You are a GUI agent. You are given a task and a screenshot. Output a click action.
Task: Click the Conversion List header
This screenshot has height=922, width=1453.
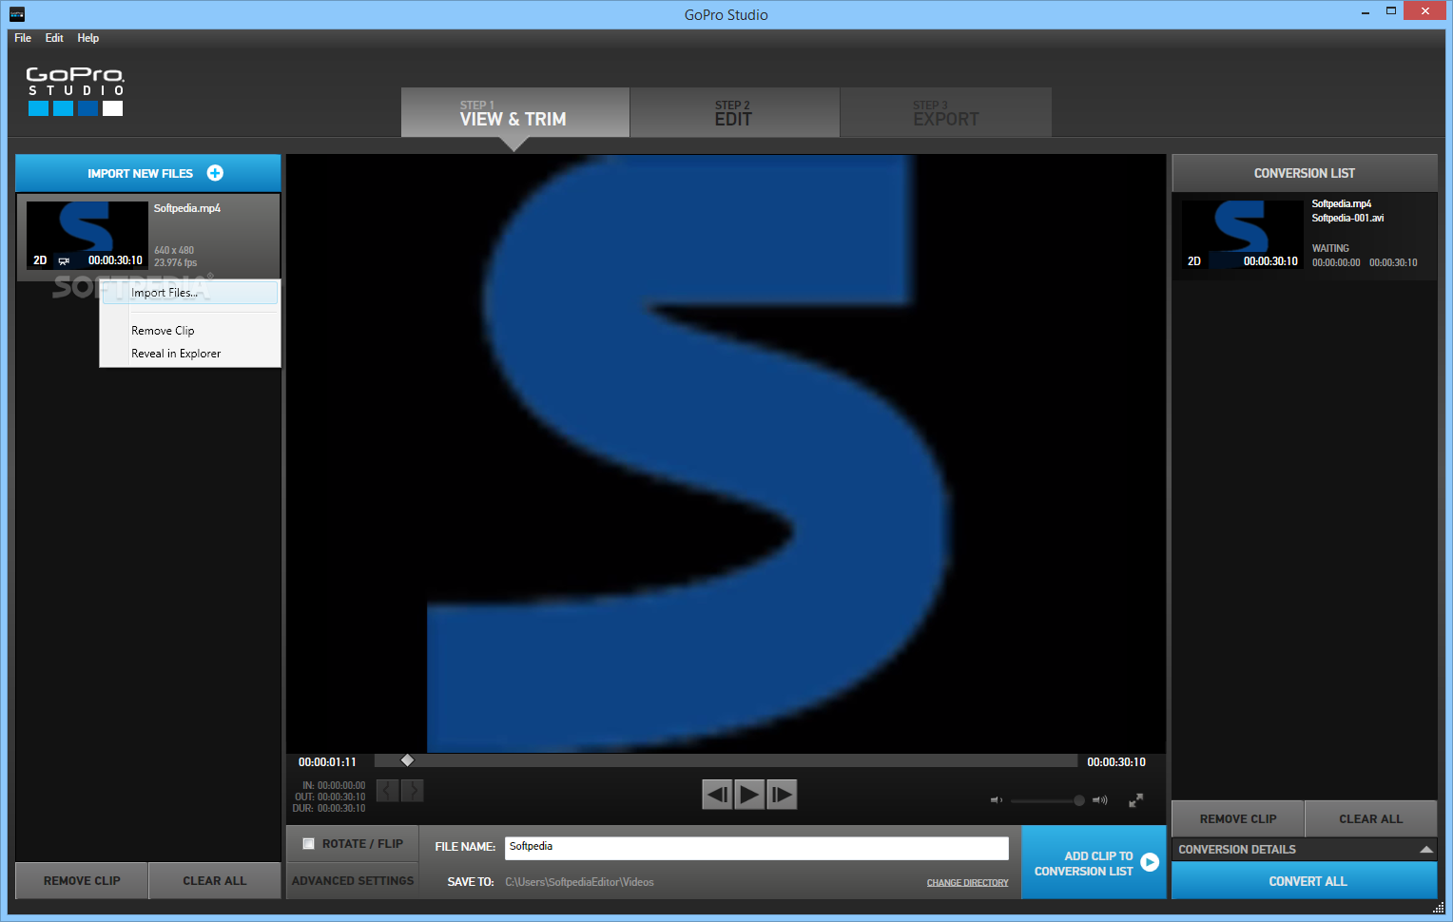(1305, 173)
